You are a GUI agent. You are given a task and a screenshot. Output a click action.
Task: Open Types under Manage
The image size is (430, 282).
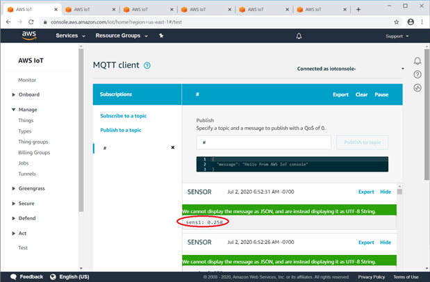tap(25, 131)
